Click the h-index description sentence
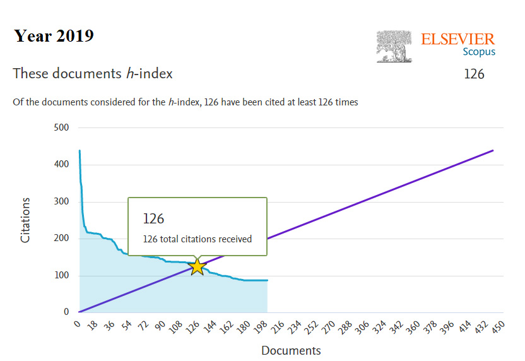The width and height of the screenshot is (525, 361). point(186,102)
